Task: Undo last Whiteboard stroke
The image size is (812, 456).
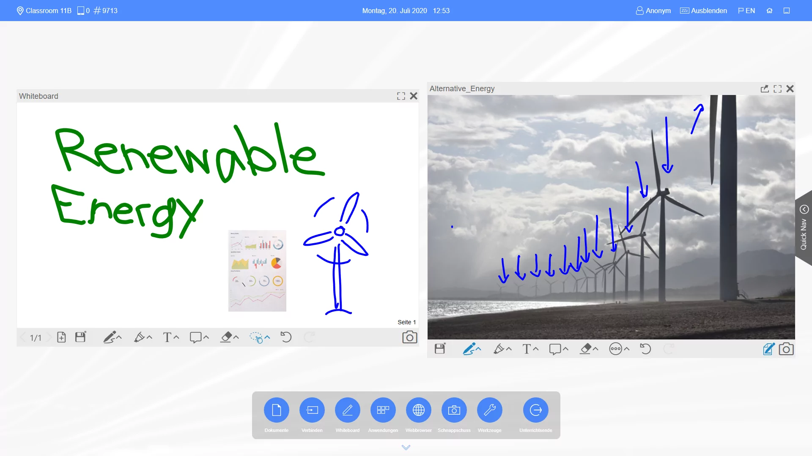Action: coord(286,337)
